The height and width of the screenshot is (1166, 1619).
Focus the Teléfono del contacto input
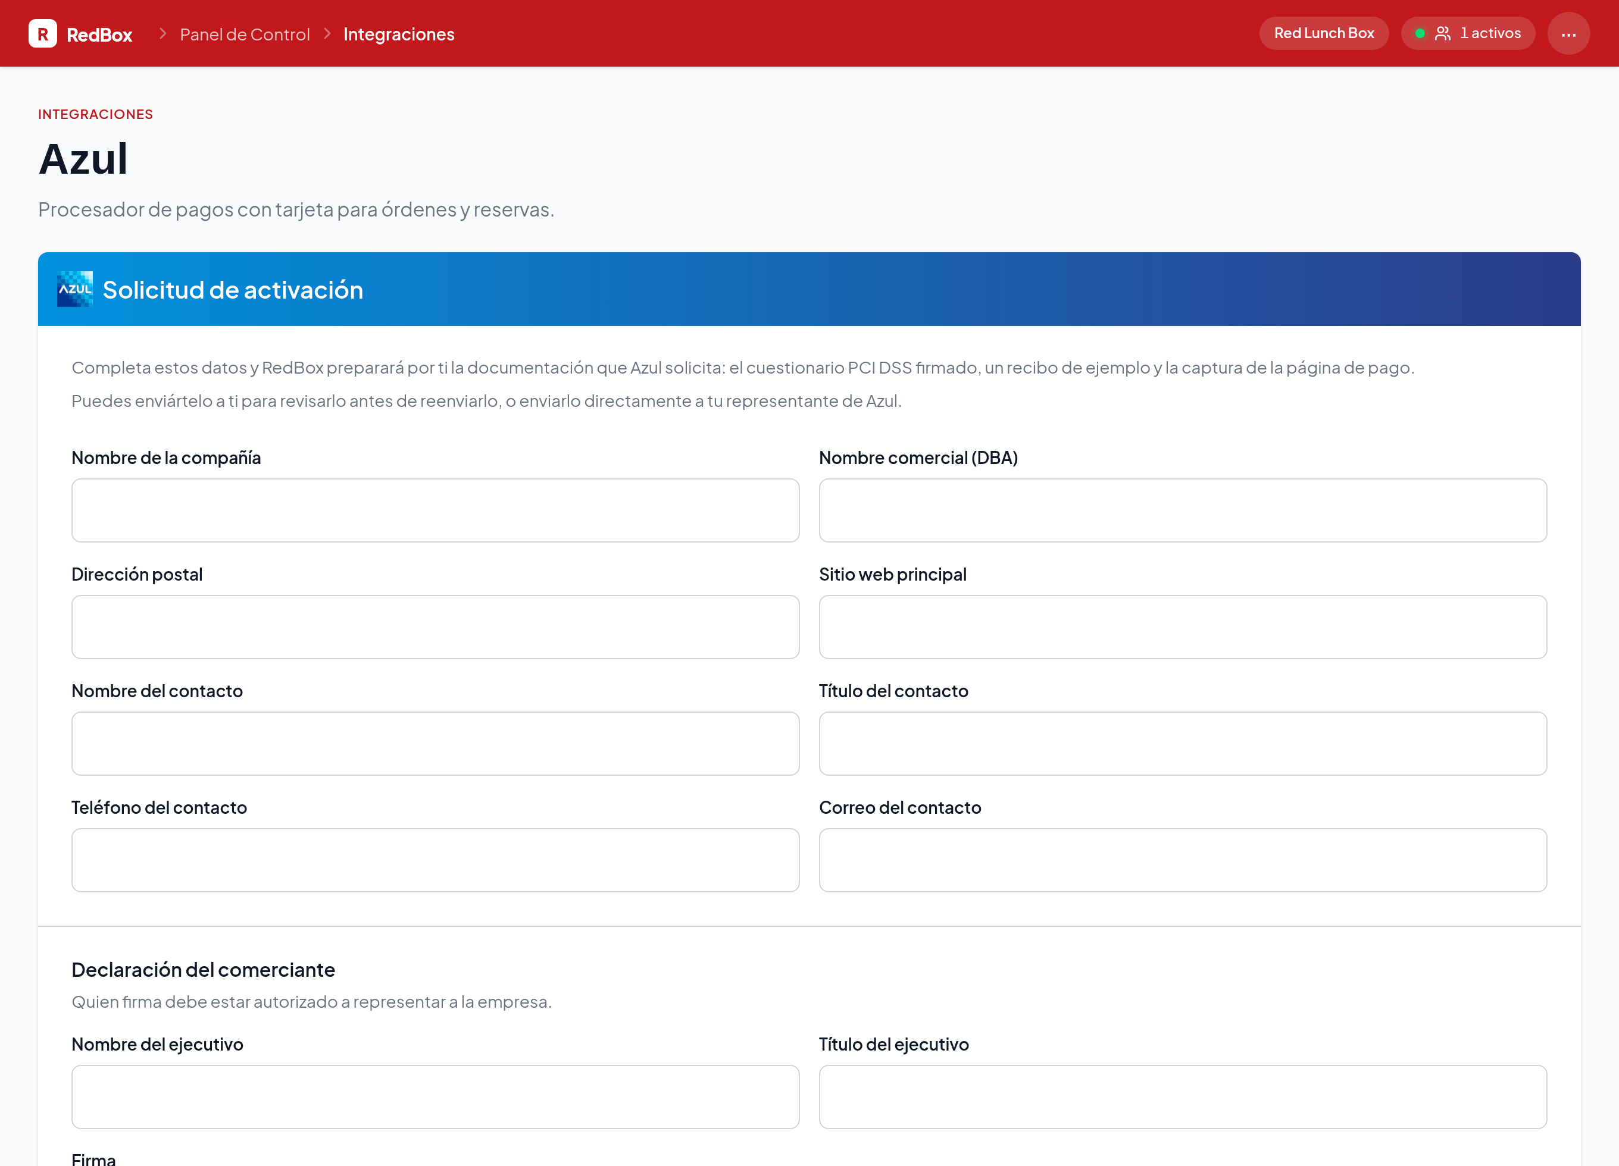coord(436,860)
